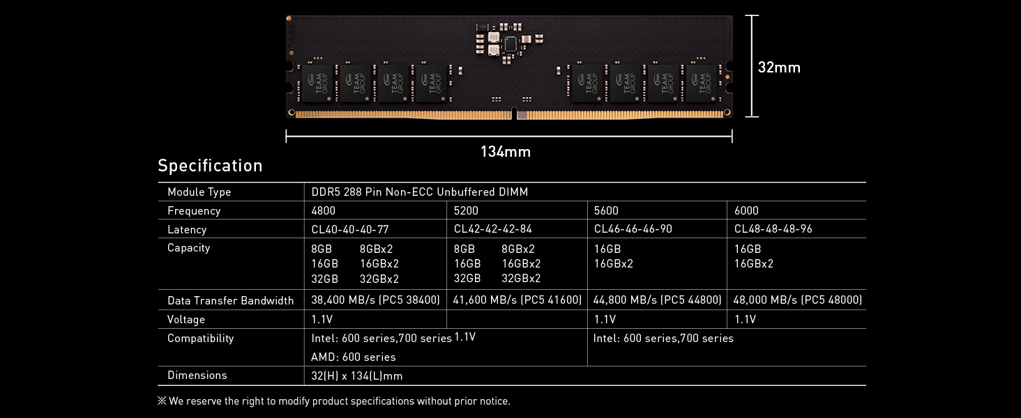Screen dimensions: 1021x418
Task: Select the 5200 frequency cell
Action: pyautogui.click(x=467, y=211)
